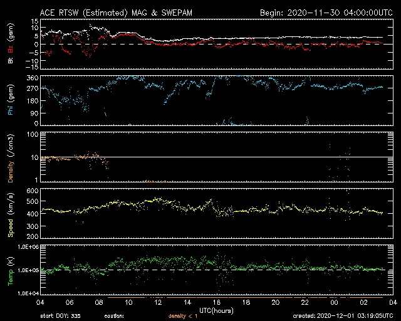Click the '12' hour label on the time axis
The height and width of the screenshot is (321, 401).
tap(158, 303)
